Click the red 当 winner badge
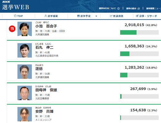This screenshot has width=161, height=123. (x=12, y=29)
